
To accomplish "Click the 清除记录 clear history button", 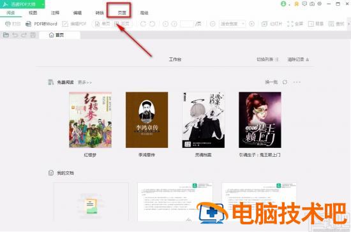I will 298,59.
